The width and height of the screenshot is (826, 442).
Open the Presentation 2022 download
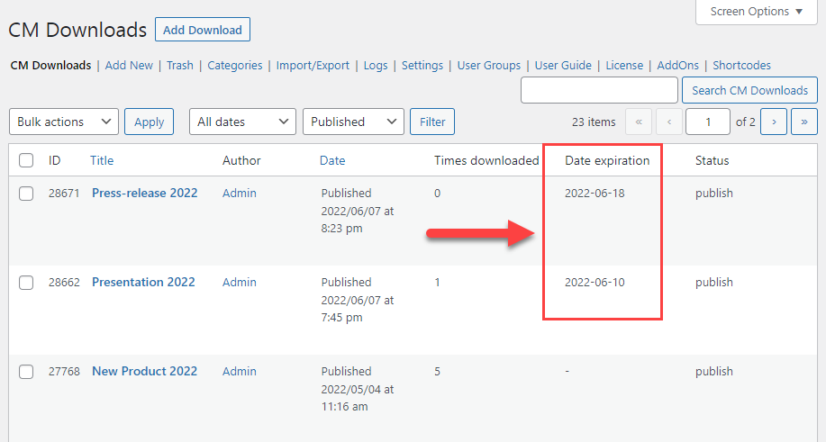pos(143,282)
